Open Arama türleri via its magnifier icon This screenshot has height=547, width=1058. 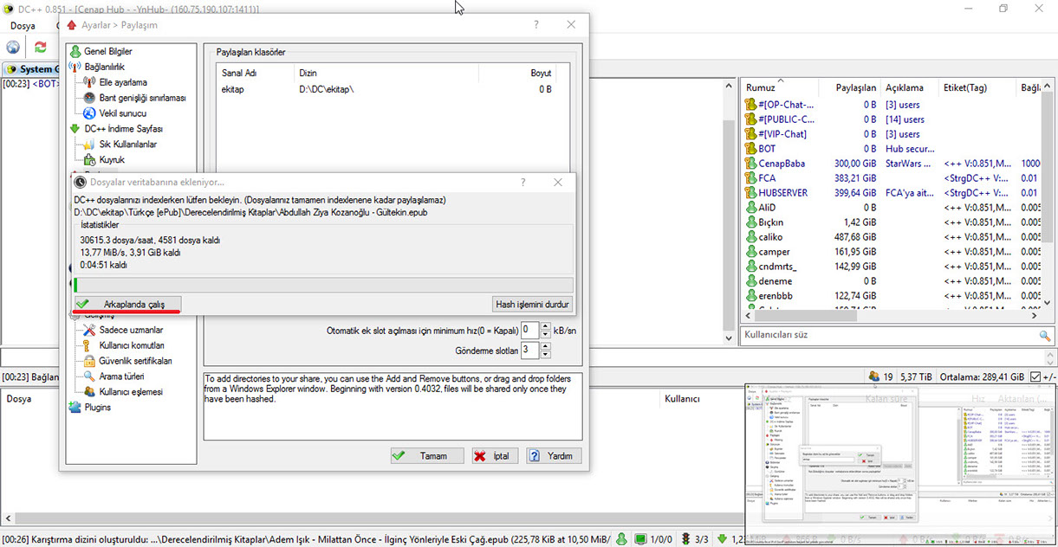(89, 376)
